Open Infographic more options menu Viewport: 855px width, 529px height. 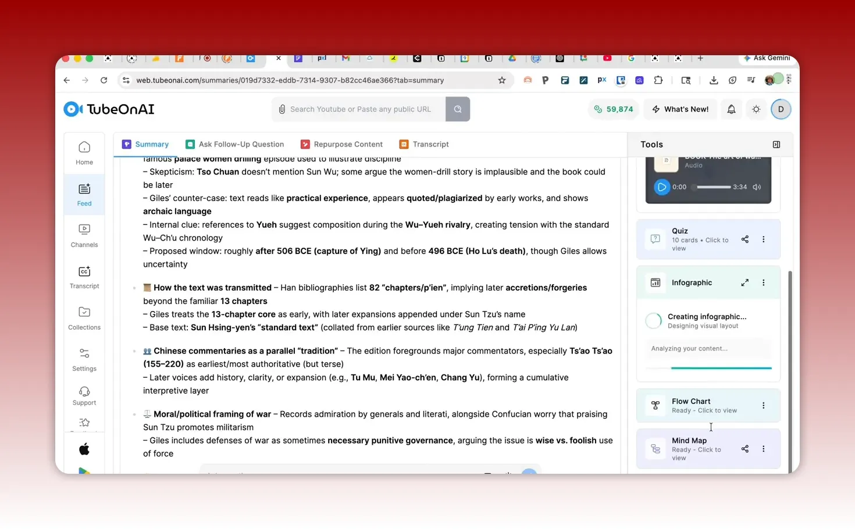764,283
